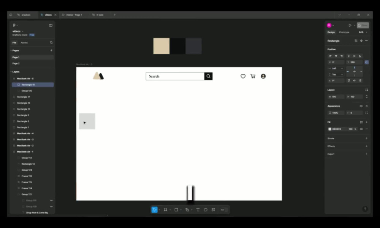Screen dimensions: 380x228
Task: Click the Share button
Action: click(x=363, y=25)
